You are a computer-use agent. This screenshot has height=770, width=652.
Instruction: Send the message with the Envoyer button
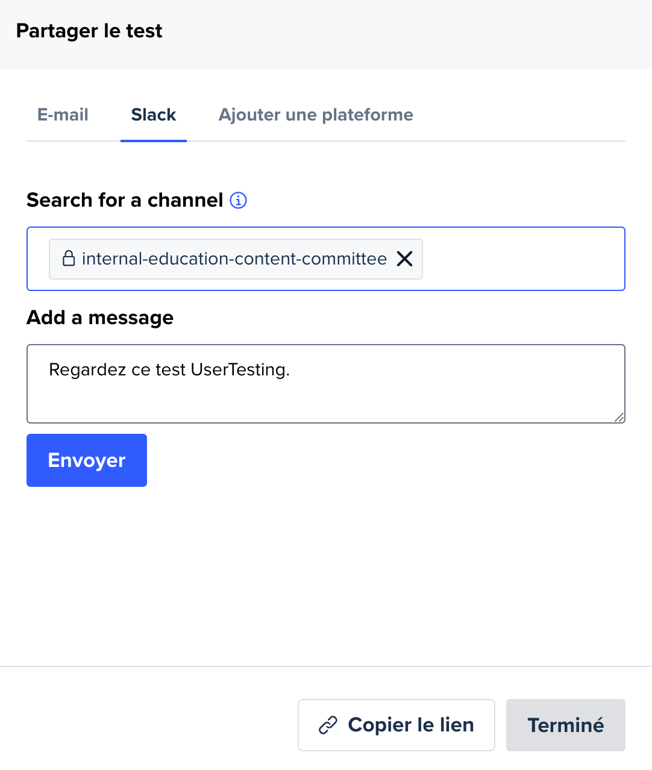point(87,460)
